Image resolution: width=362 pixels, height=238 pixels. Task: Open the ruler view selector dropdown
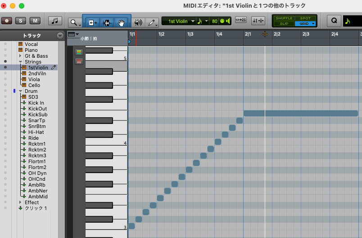tap(73, 34)
